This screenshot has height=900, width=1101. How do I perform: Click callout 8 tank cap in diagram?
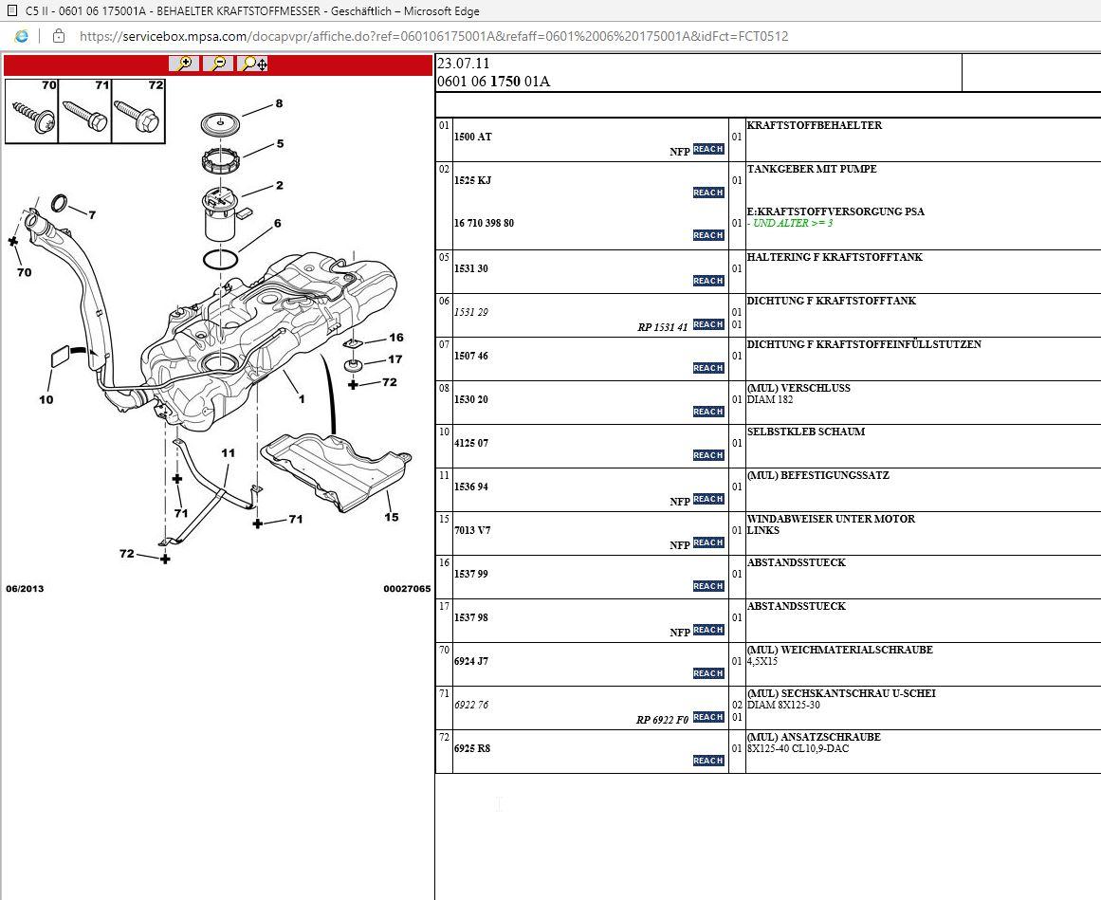(279, 103)
